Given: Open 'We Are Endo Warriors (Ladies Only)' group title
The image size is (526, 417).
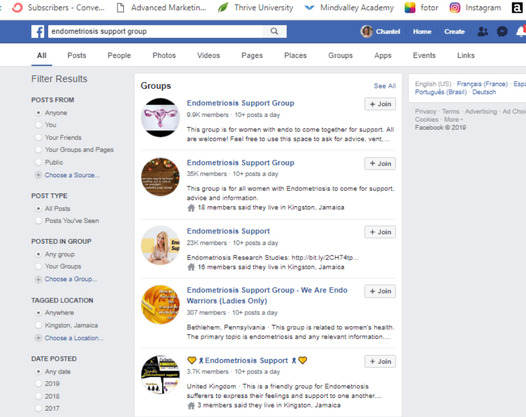Looking at the screenshot, I should [x=267, y=295].
